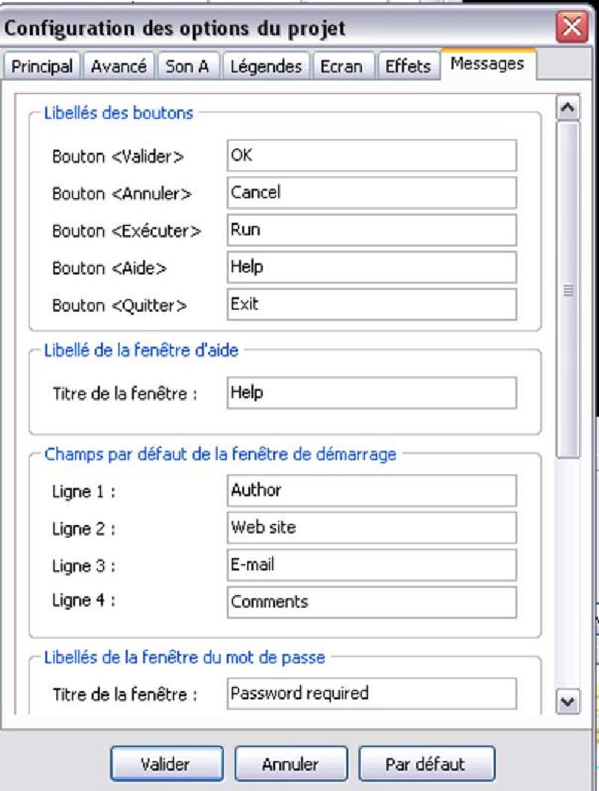Click the Annuler button
The height and width of the screenshot is (791, 599).
pyautogui.click(x=291, y=764)
